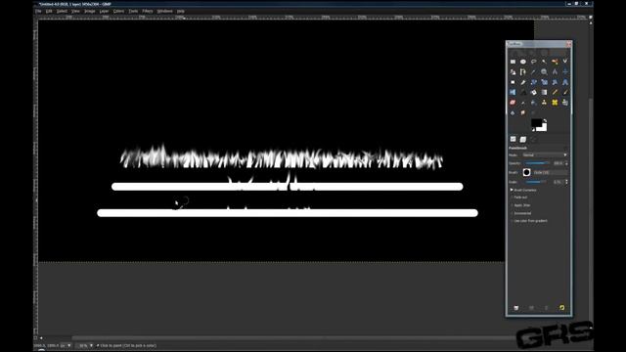Select the Airbrush tool
Screen dimensions: 626x352
523,103
